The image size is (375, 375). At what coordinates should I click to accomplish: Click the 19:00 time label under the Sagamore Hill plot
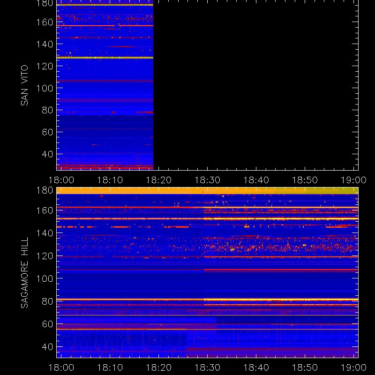354,367
